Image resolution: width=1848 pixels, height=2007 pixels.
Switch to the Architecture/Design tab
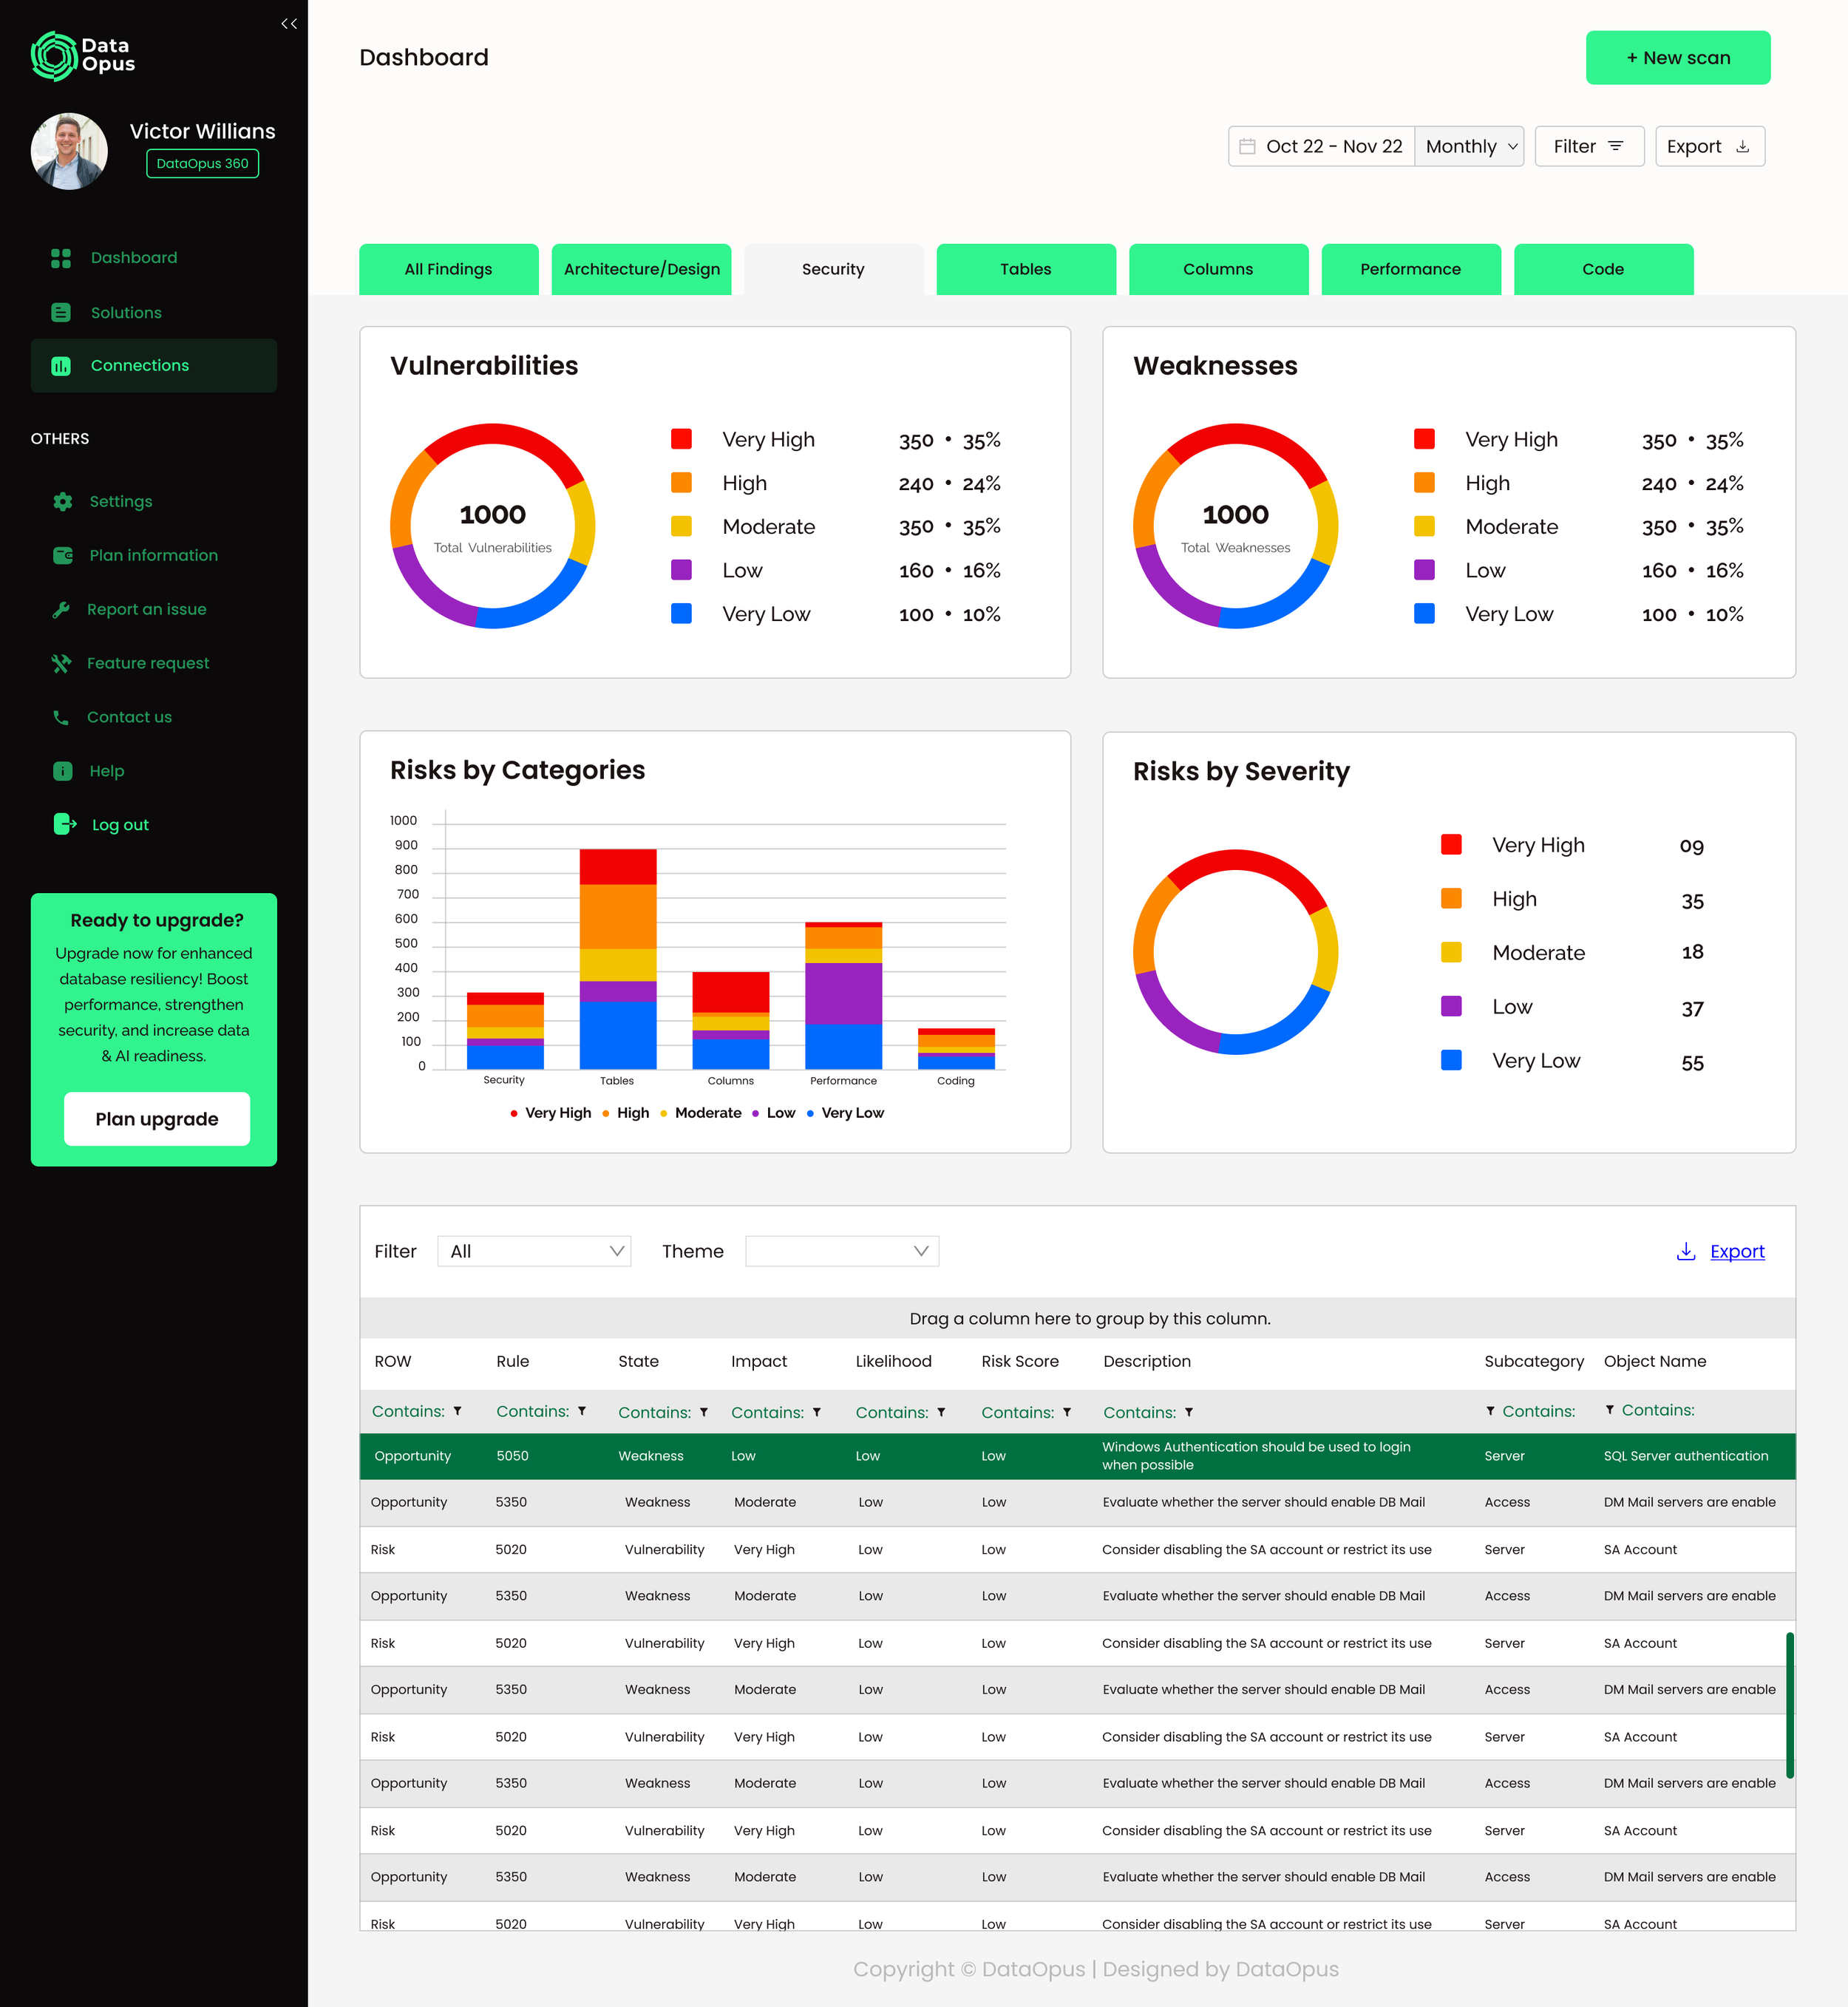(x=642, y=270)
